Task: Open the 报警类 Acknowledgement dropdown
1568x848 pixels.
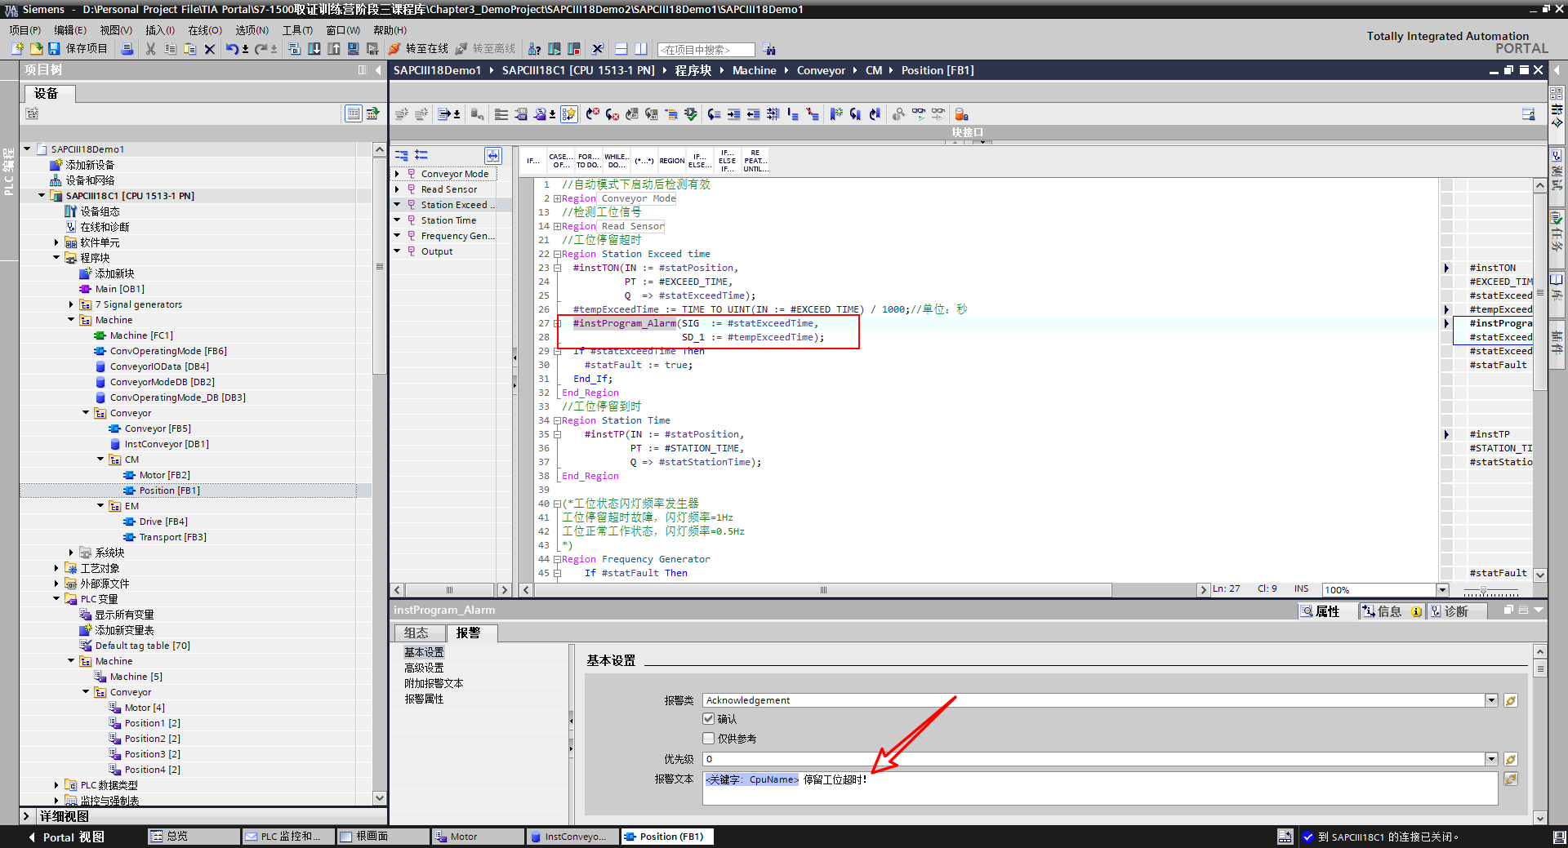Action: click(1491, 700)
